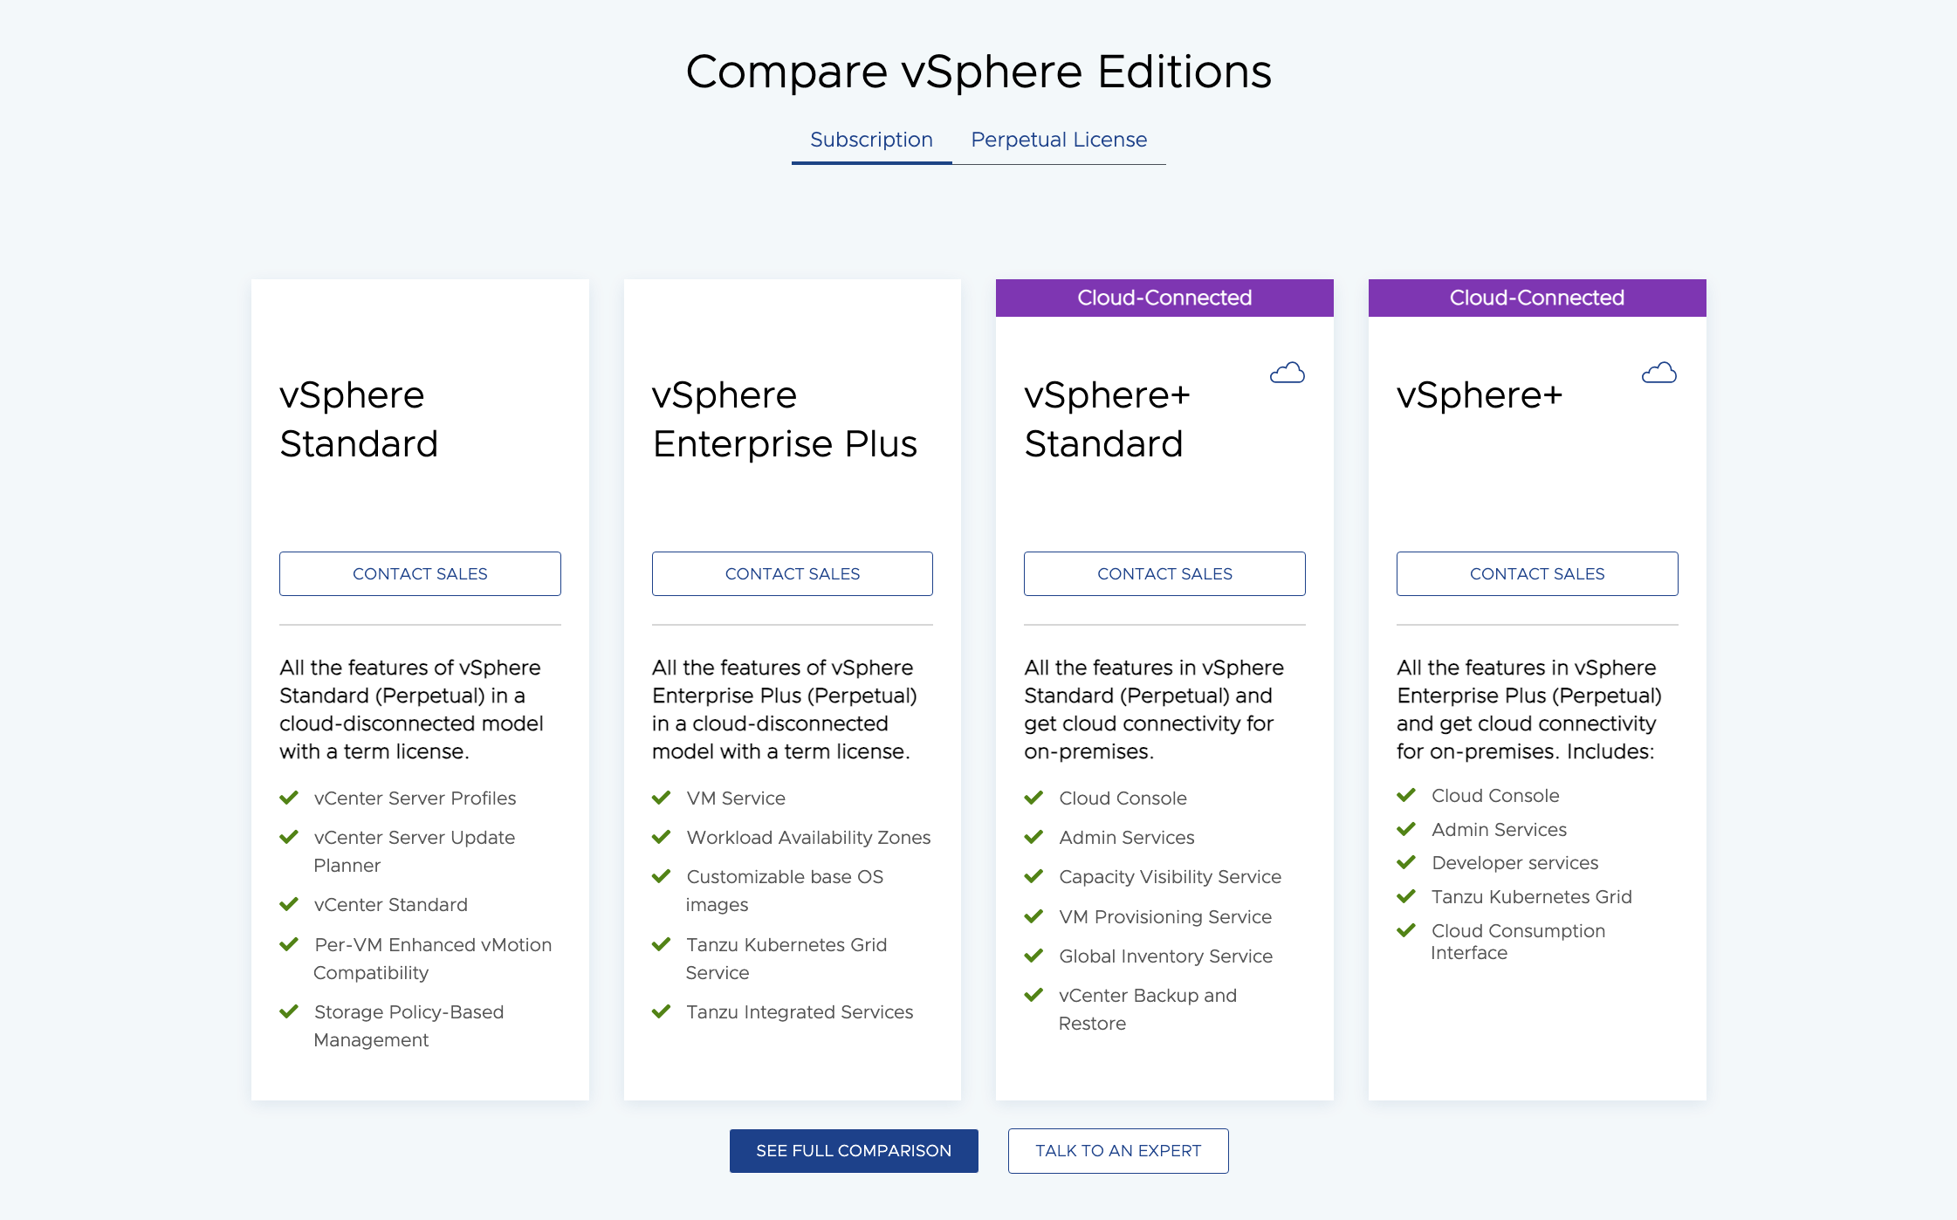
Task: Select the Subscription tab
Action: (872, 139)
